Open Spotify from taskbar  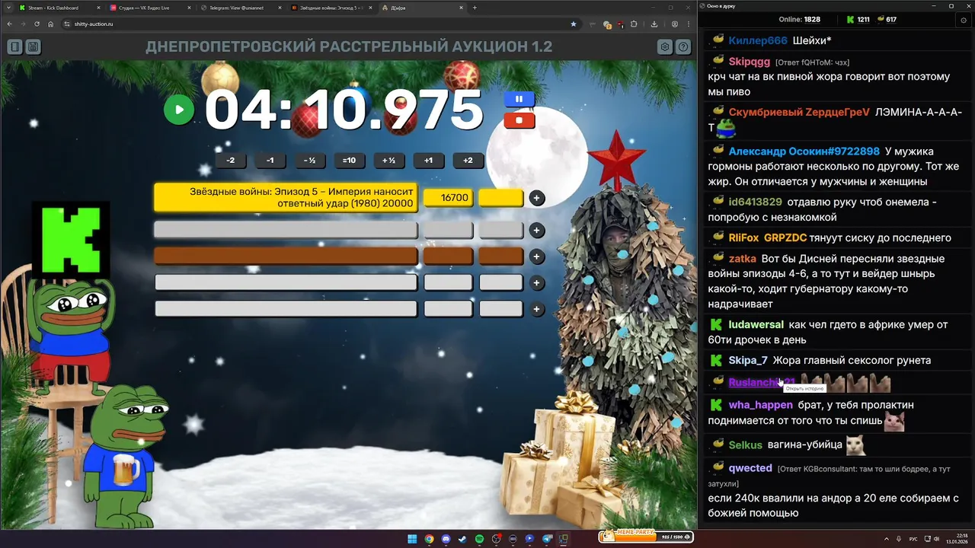[x=479, y=539]
